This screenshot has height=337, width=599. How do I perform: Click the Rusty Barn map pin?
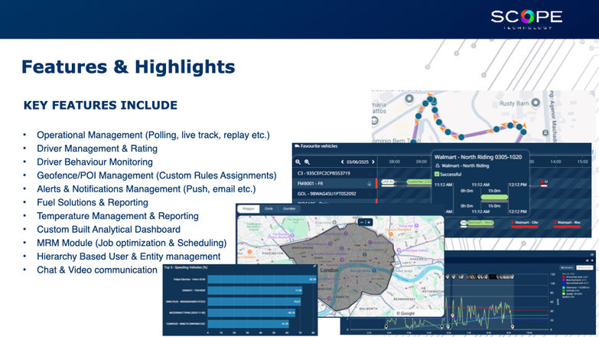pyautogui.click(x=536, y=103)
